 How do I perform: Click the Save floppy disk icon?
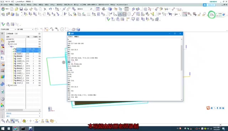pyautogui.click(x=21, y=9)
